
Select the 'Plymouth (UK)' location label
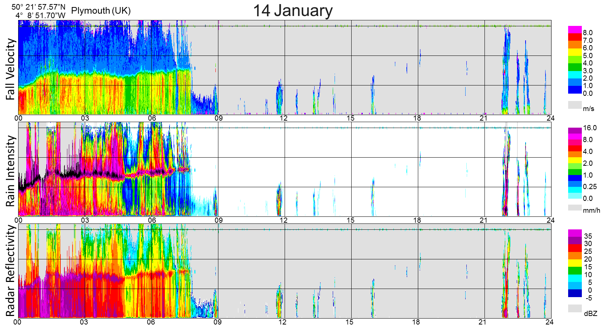(x=101, y=10)
